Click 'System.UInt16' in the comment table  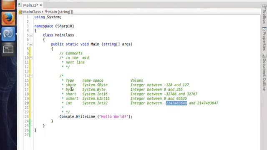click(x=96, y=98)
